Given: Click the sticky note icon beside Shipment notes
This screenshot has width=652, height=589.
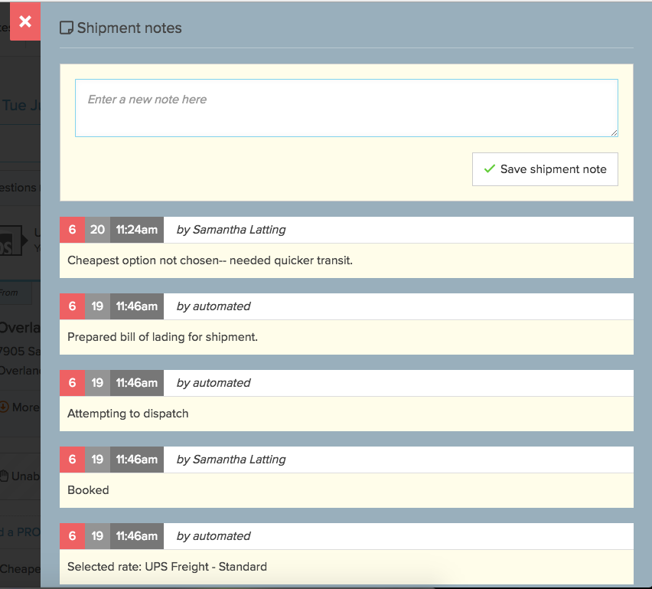Looking at the screenshot, I should [67, 28].
